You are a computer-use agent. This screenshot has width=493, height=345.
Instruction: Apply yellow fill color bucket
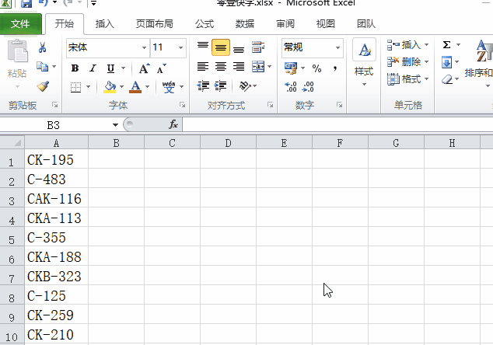(x=110, y=87)
